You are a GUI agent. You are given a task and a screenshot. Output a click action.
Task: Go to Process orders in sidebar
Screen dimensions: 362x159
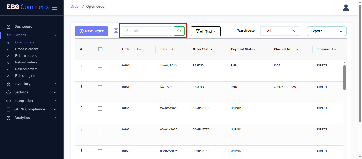27,49
